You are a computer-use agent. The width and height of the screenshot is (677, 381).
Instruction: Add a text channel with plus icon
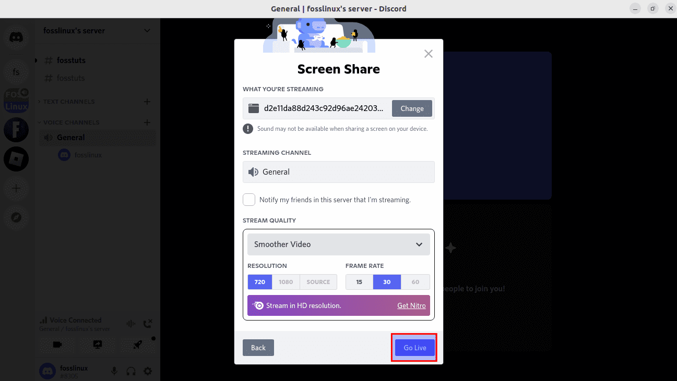[x=147, y=102]
